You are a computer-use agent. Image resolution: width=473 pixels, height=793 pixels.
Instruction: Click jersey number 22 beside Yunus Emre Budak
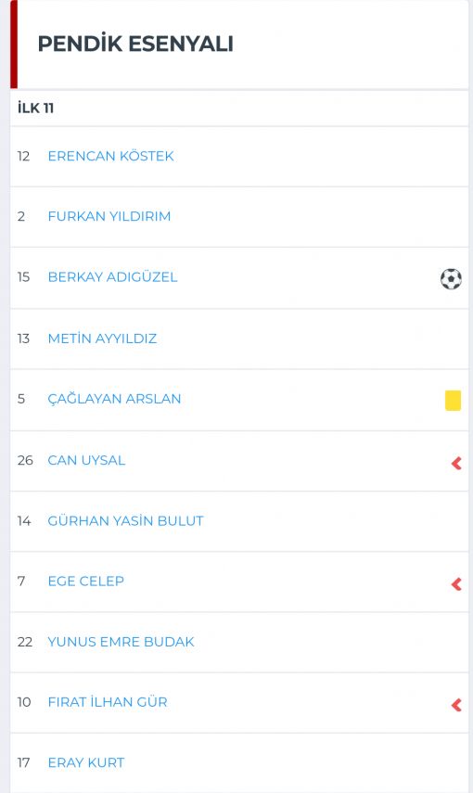pos(25,642)
